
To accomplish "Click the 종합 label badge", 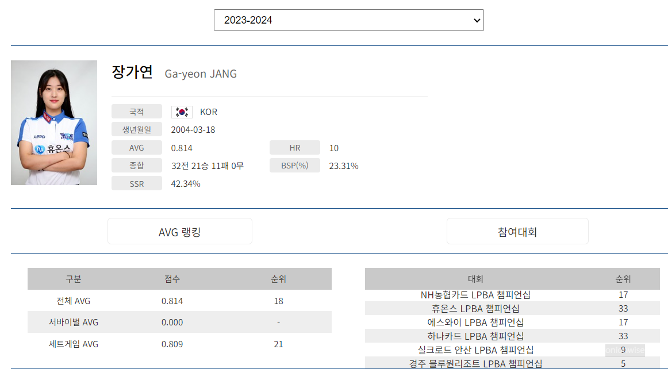I will pyautogui.click(x=137, y=165).
